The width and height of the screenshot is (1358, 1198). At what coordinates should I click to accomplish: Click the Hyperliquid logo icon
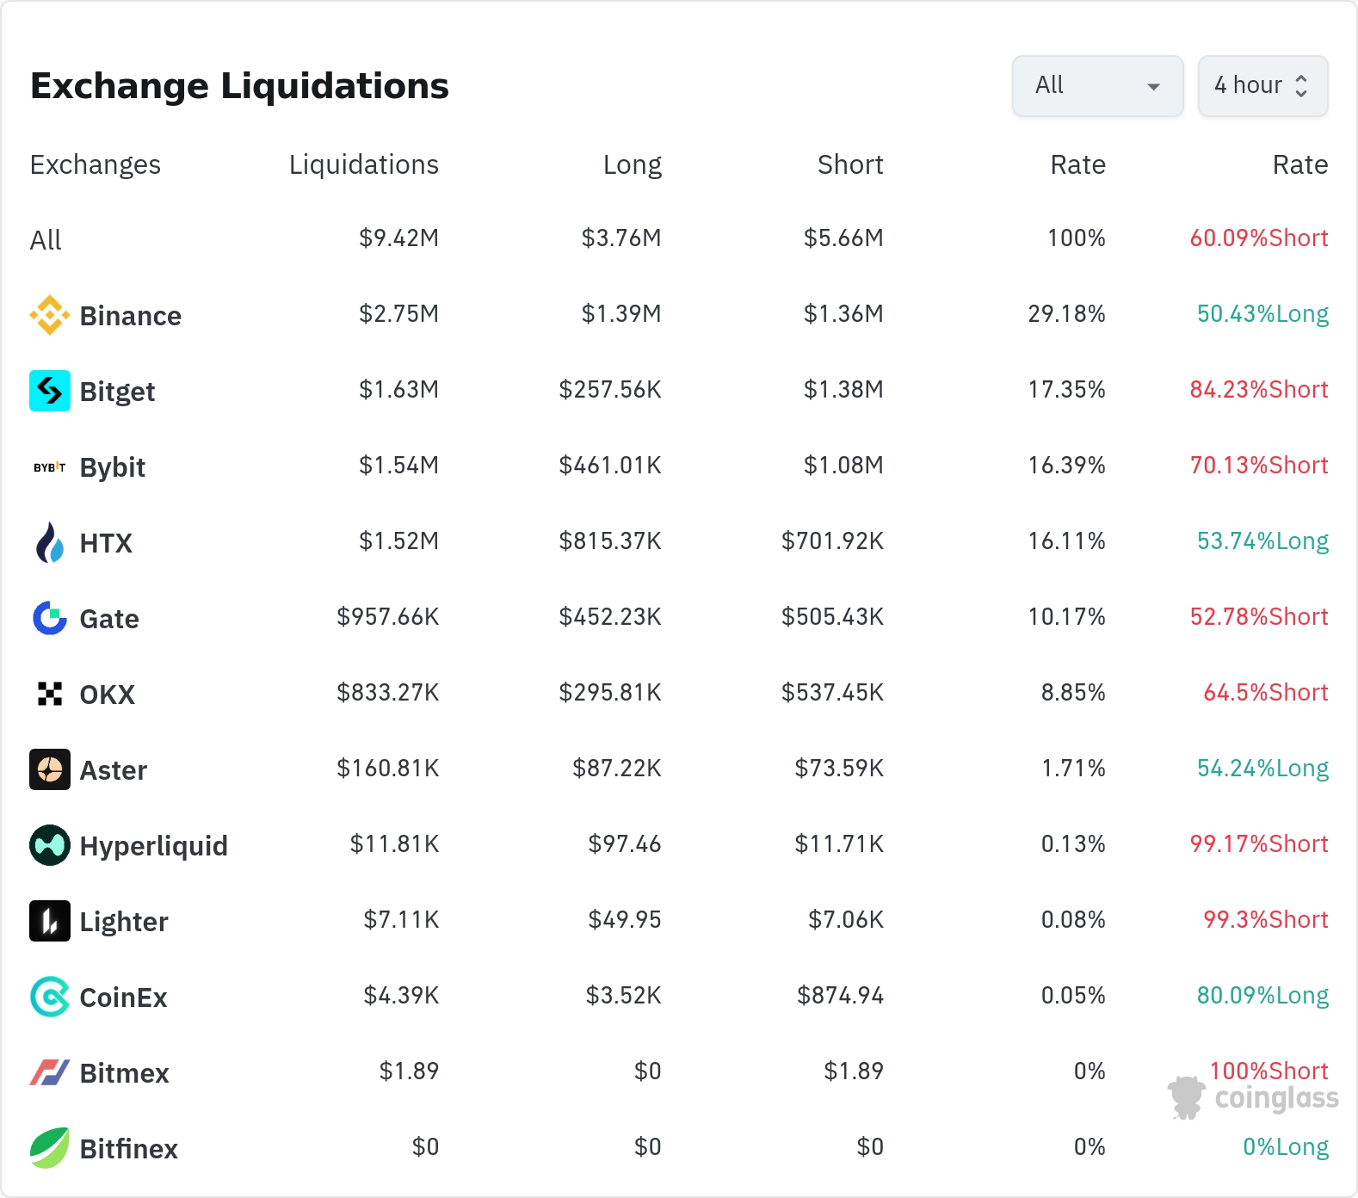coord(50,845)
